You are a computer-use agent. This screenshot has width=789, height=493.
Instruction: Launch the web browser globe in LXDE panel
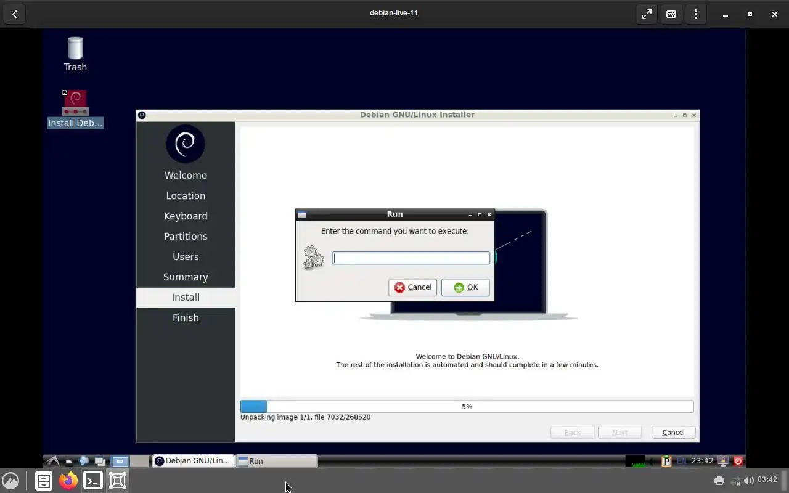pyautogui.click(x=84, y=461)
